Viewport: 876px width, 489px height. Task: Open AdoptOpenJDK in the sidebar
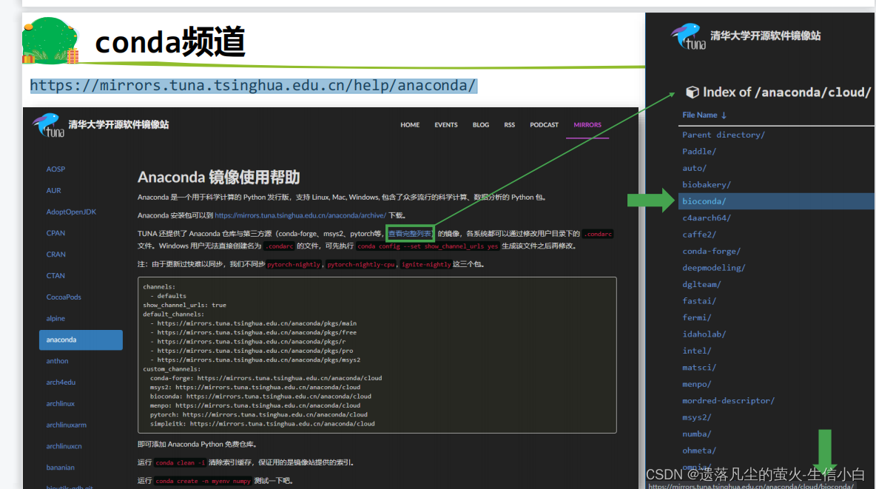coord(71,212)
